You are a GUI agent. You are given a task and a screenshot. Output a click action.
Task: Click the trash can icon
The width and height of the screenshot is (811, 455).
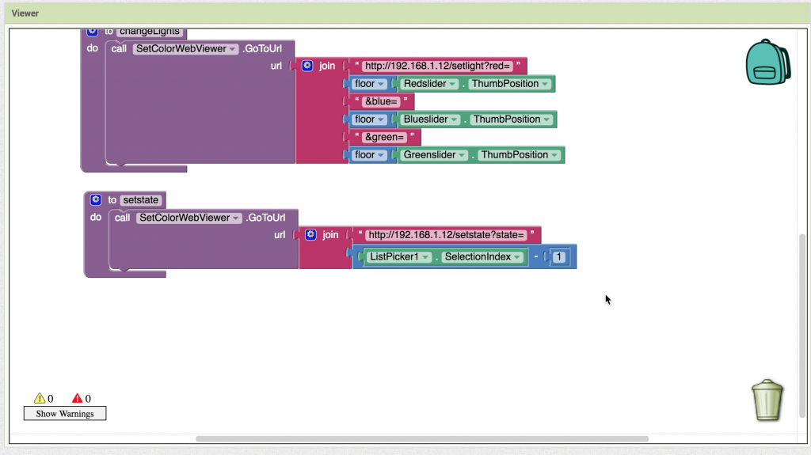coord(767,400)
